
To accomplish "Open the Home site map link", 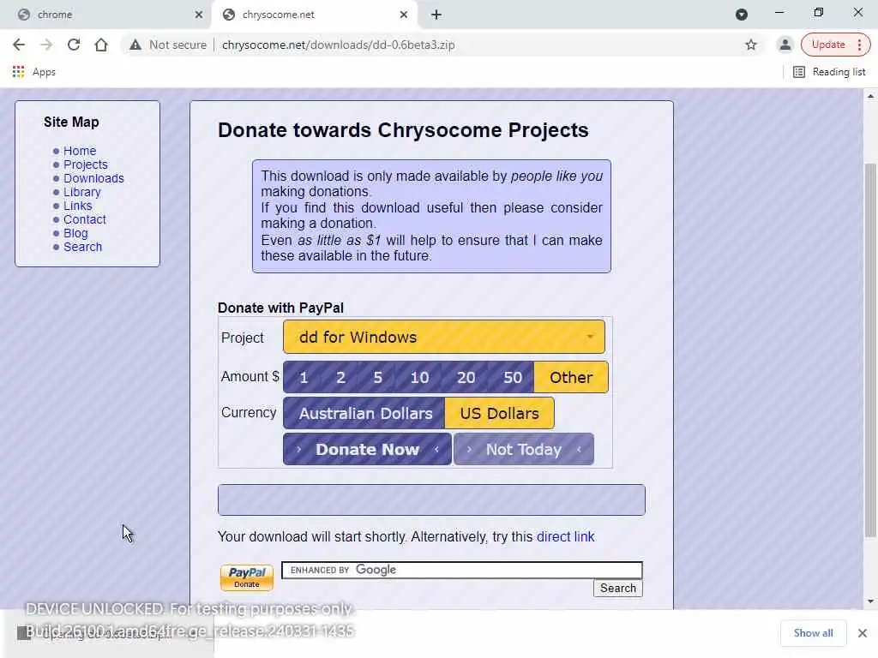I will click(x=80, y=151).
